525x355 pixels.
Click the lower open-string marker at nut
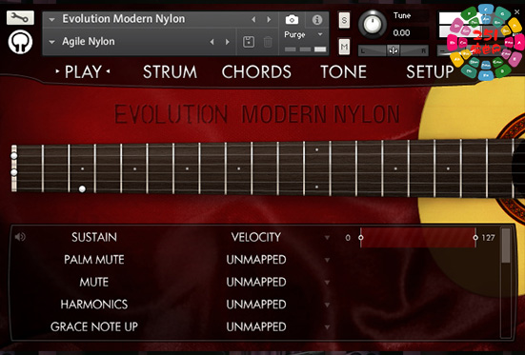(x=14, y=172)
